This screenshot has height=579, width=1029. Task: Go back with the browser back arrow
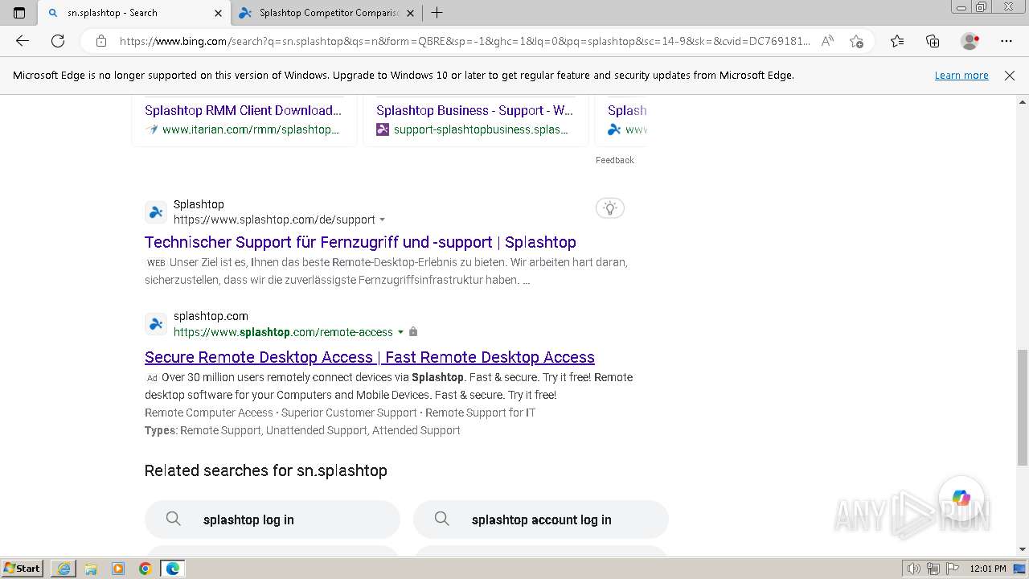coord(23,41)
